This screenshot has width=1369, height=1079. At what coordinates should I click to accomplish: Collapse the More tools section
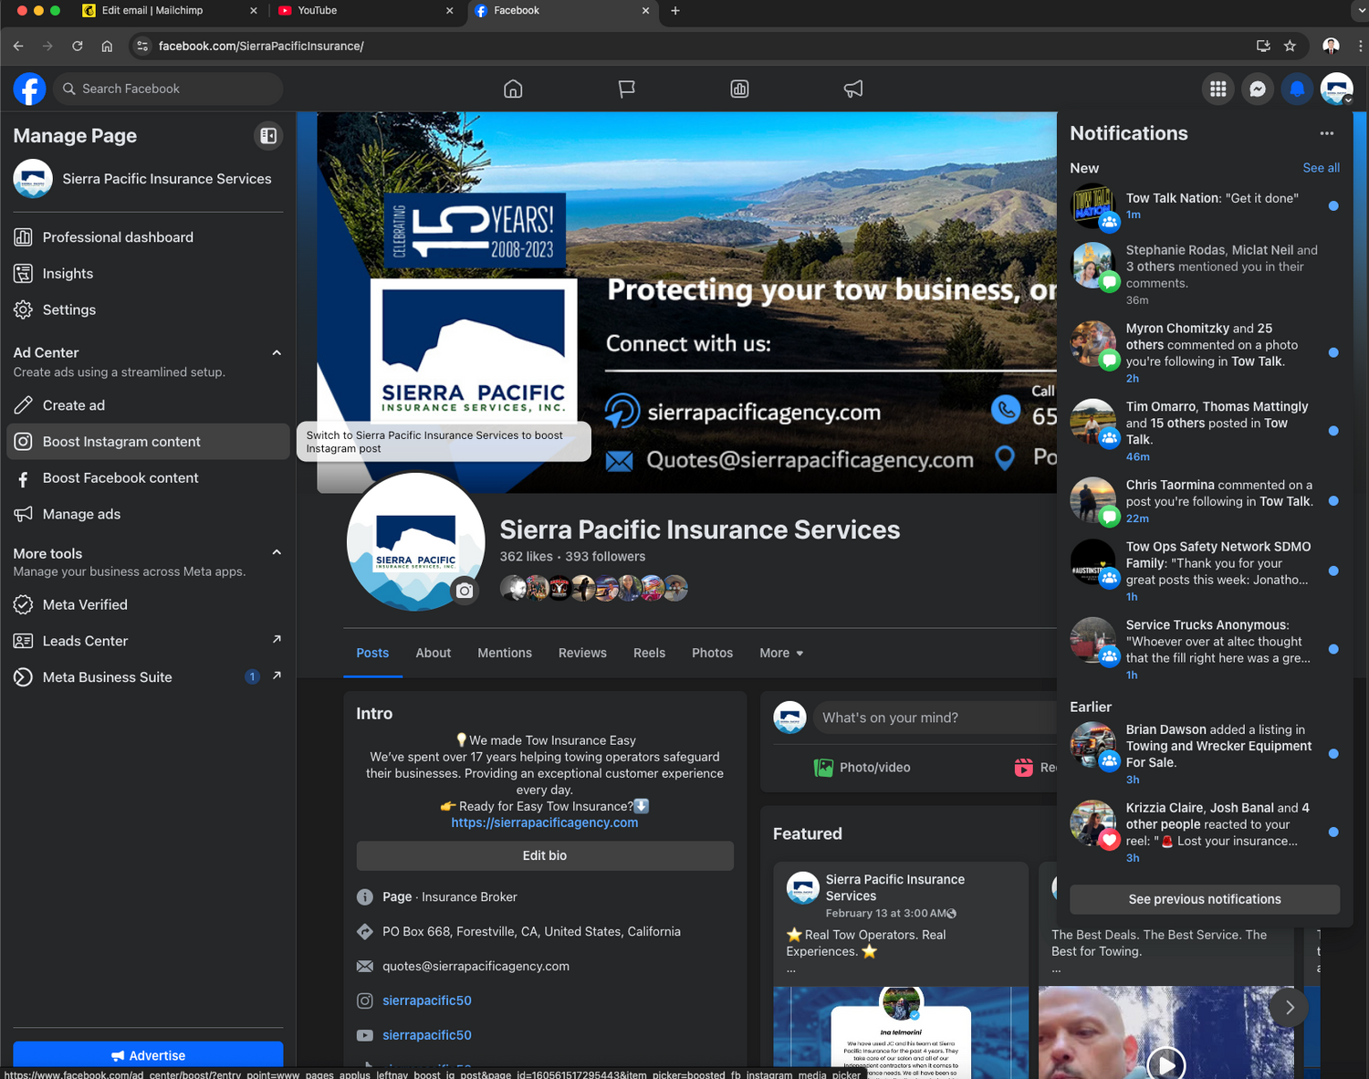pyautogui.click(x=277, y=552)
